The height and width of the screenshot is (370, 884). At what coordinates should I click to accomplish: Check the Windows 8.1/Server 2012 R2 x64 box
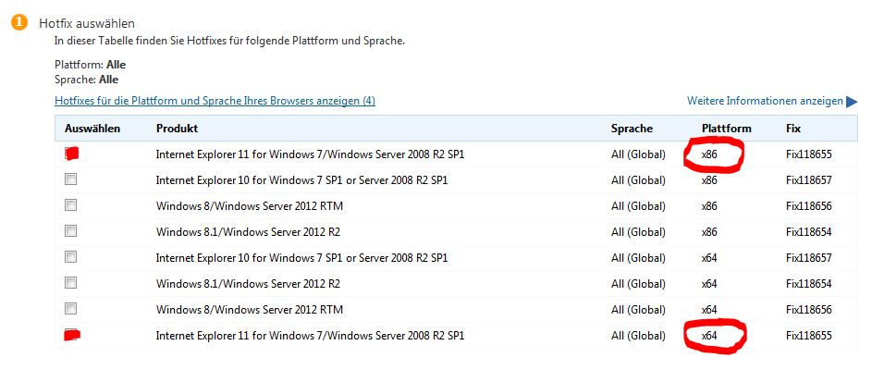(x=71, y=282)
